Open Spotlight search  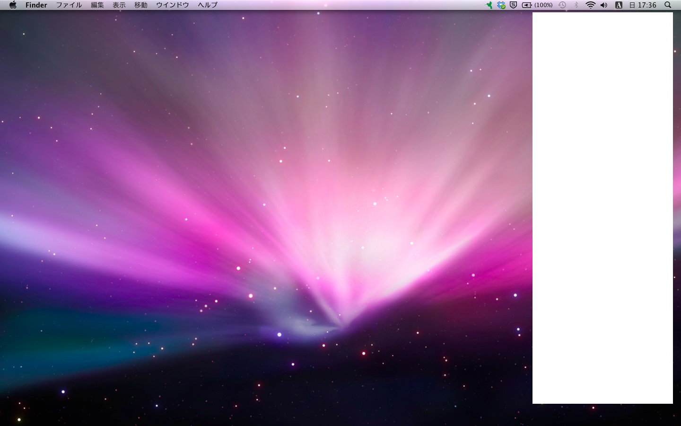[x=668, y=5]
